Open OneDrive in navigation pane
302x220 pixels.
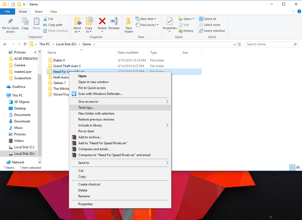click(x=19, y=87)
